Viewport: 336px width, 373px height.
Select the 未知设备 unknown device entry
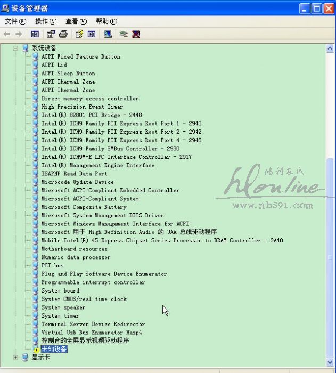coord(54,349)
